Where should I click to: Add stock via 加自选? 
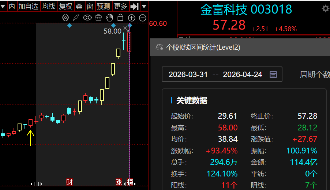point(28,7)
